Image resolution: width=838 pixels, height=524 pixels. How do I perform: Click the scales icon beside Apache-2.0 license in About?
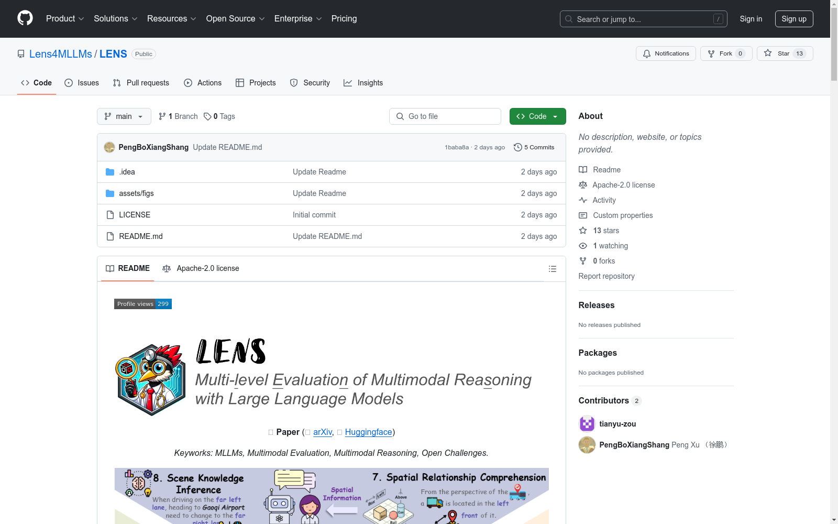pos(583,185)
